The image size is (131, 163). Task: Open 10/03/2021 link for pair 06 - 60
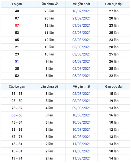coord(81,115)
